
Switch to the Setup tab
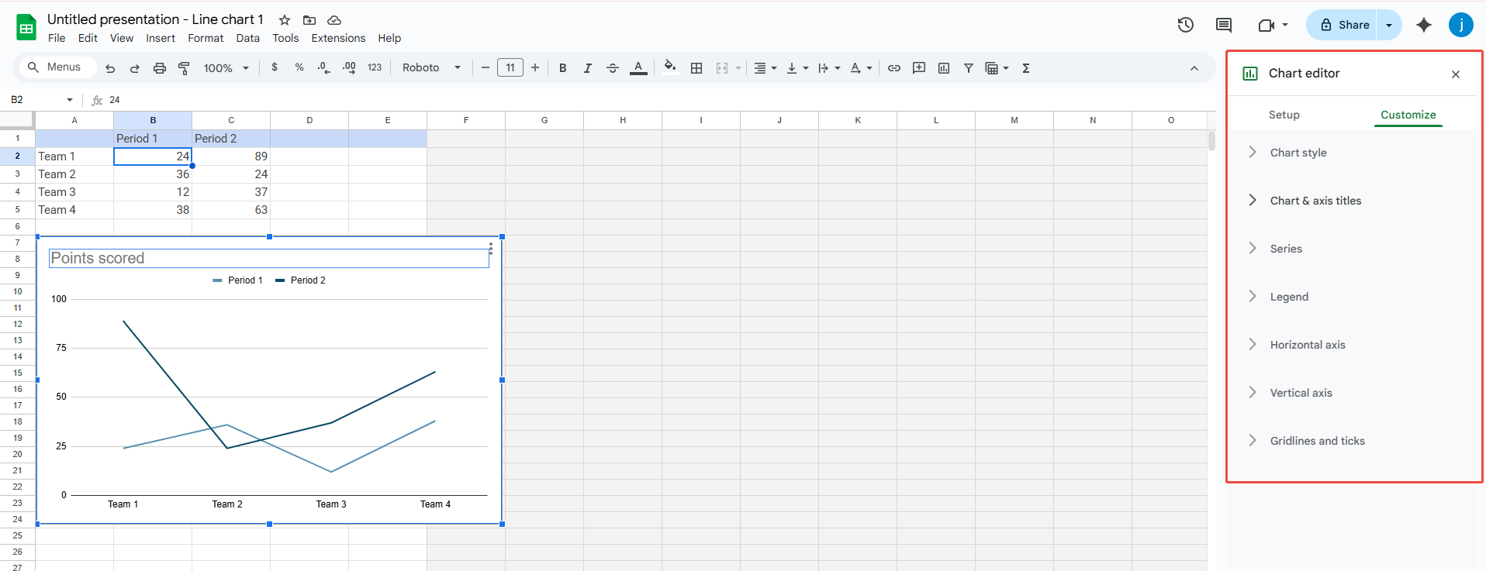coord(1284,115)
